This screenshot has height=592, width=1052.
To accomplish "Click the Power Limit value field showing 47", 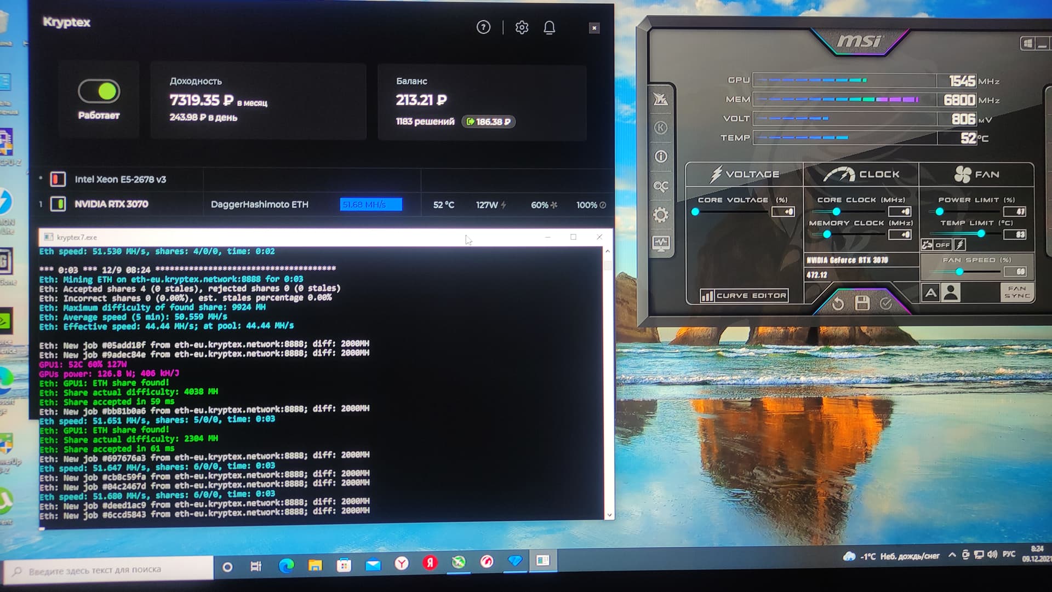I will pos(1015,211).
